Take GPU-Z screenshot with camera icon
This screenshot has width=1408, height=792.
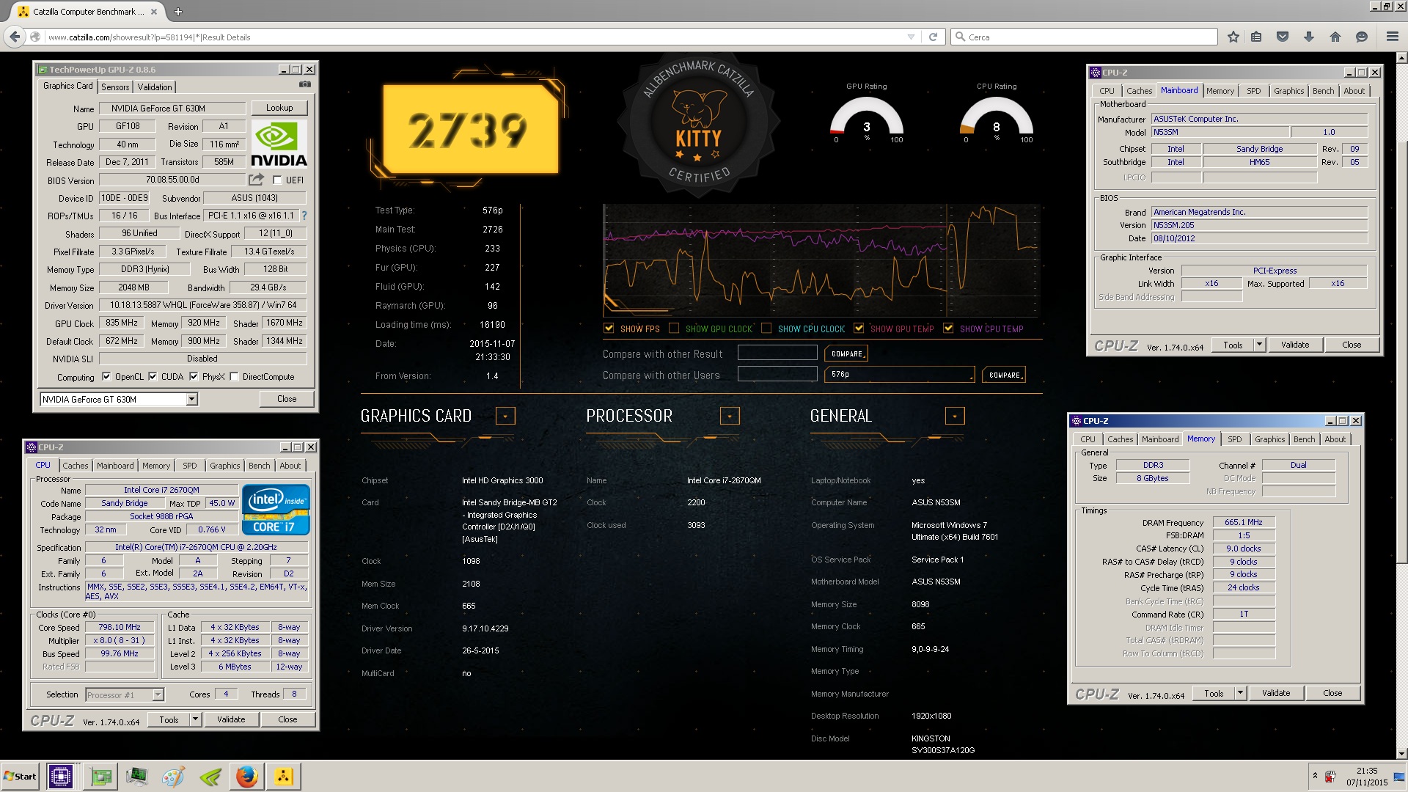(305, 85)
